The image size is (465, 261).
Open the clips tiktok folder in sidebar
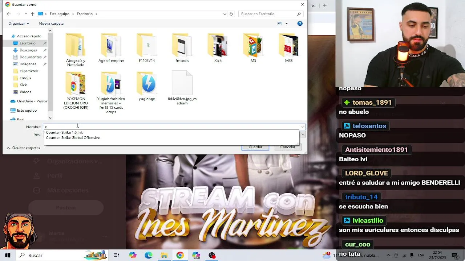[x=29, y=71]
